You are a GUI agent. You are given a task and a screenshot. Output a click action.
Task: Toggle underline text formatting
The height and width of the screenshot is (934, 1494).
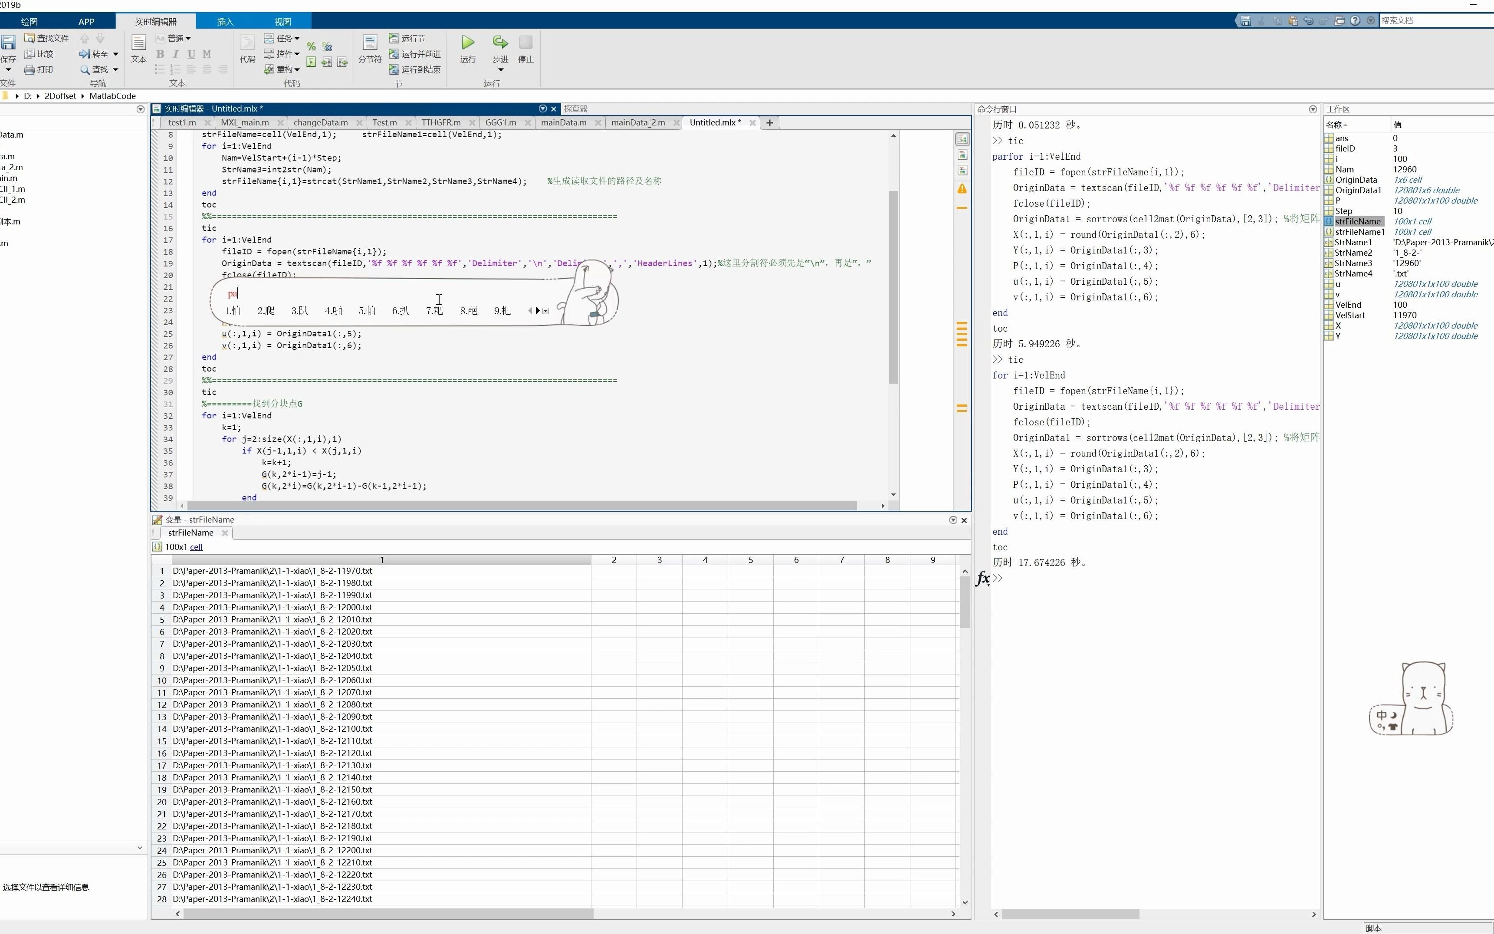[191, 54]
